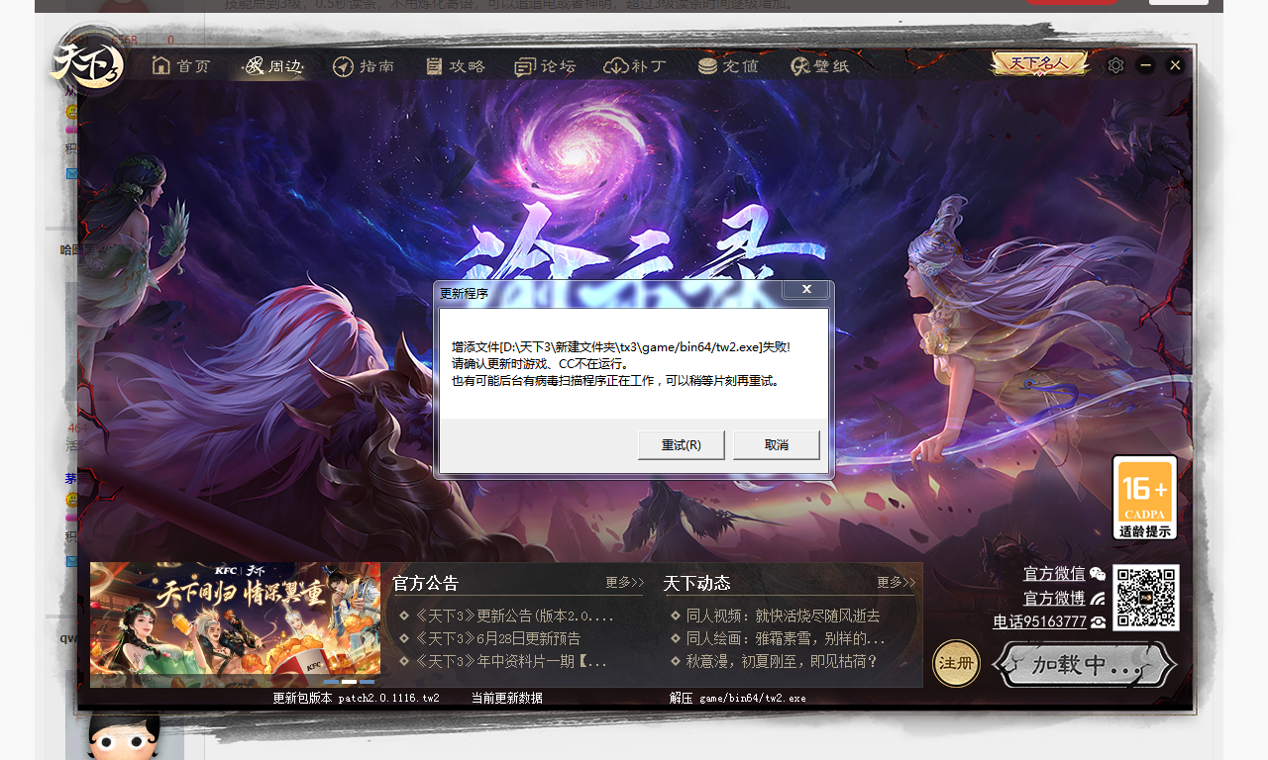Click the WeChat icon beside 官方微信
The image size is (1268, 760).
pyautogui.click(x=1098, y=574)
